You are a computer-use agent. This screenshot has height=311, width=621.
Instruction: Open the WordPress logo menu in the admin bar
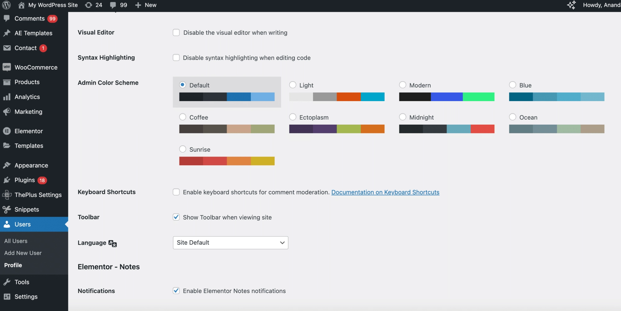click(6, 5)
